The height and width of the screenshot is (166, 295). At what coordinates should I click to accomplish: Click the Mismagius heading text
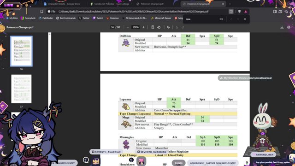[126, 137]
